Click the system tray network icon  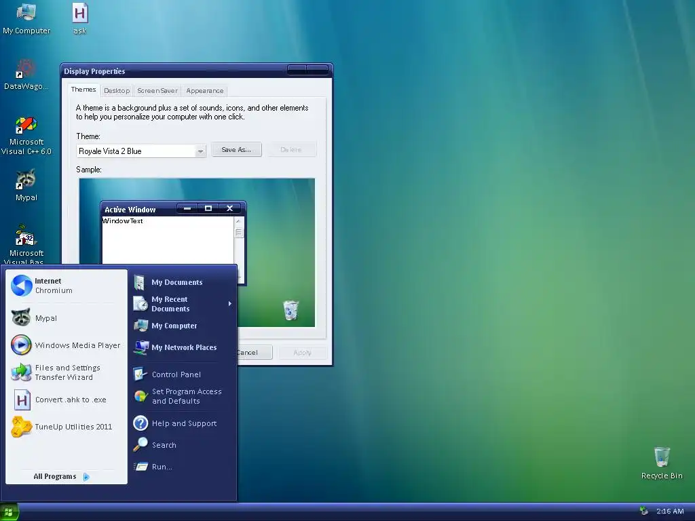[643, 512]
